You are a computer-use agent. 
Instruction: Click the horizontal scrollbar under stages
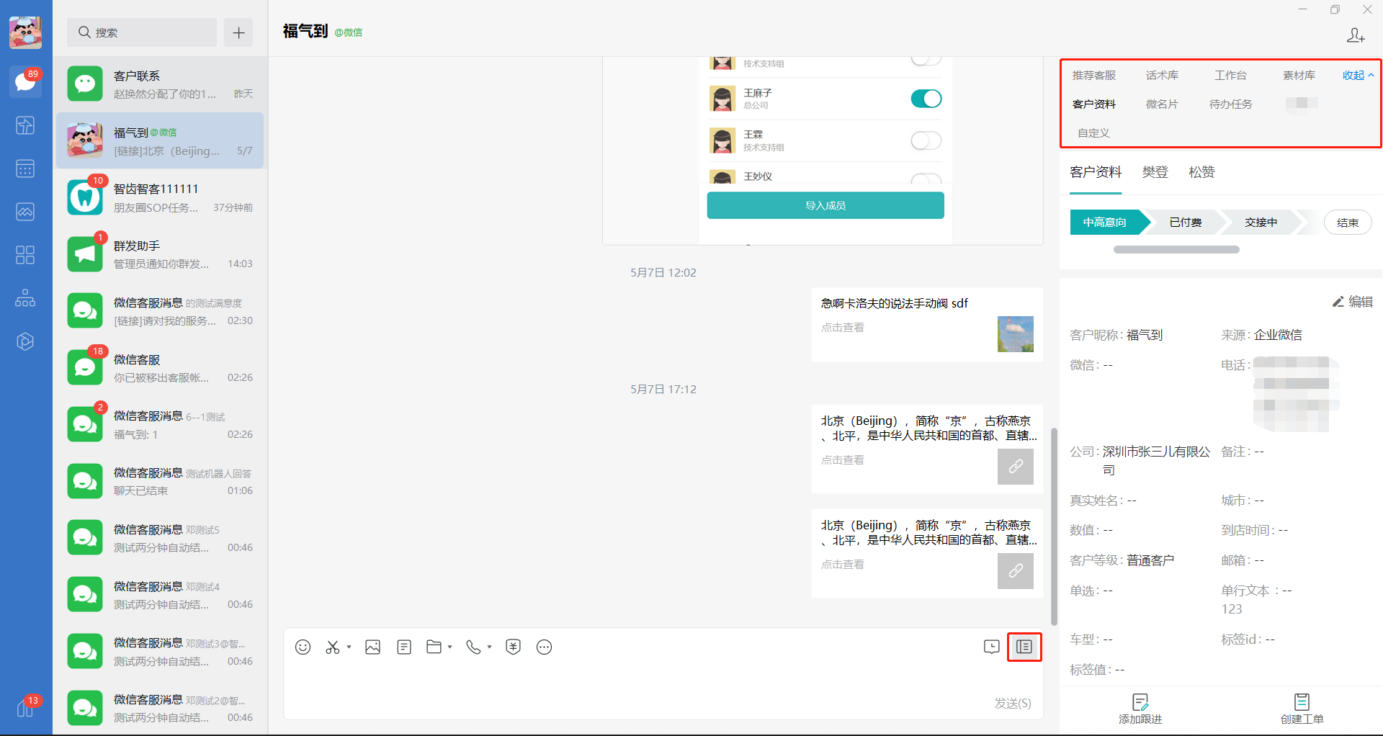(x=1176, y=249)
